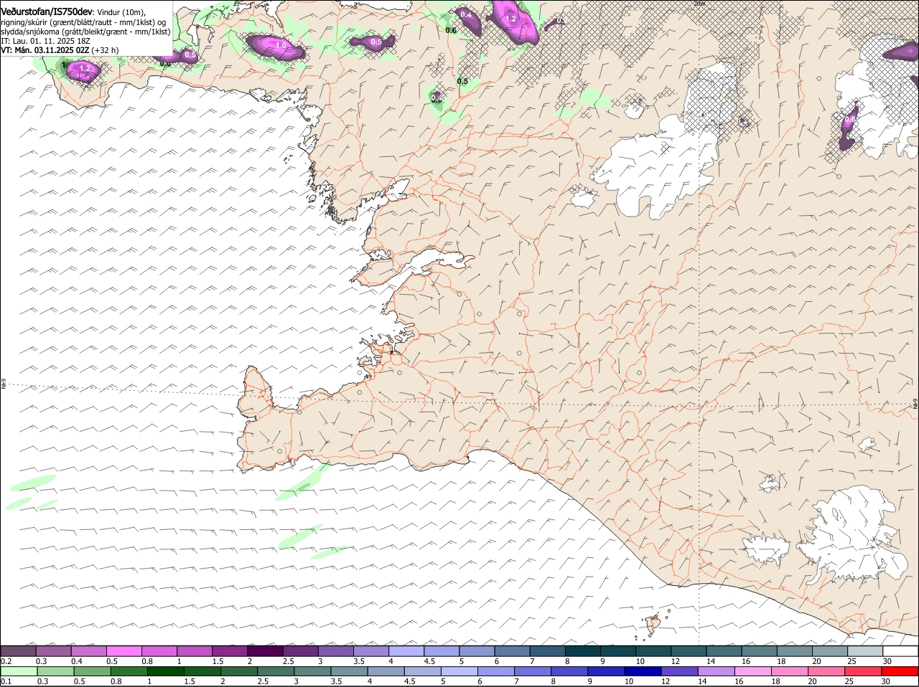This screenshot has width=919, height=687.
Task: Click the upper legend swatch labeled 10
Action: [652, 651]
